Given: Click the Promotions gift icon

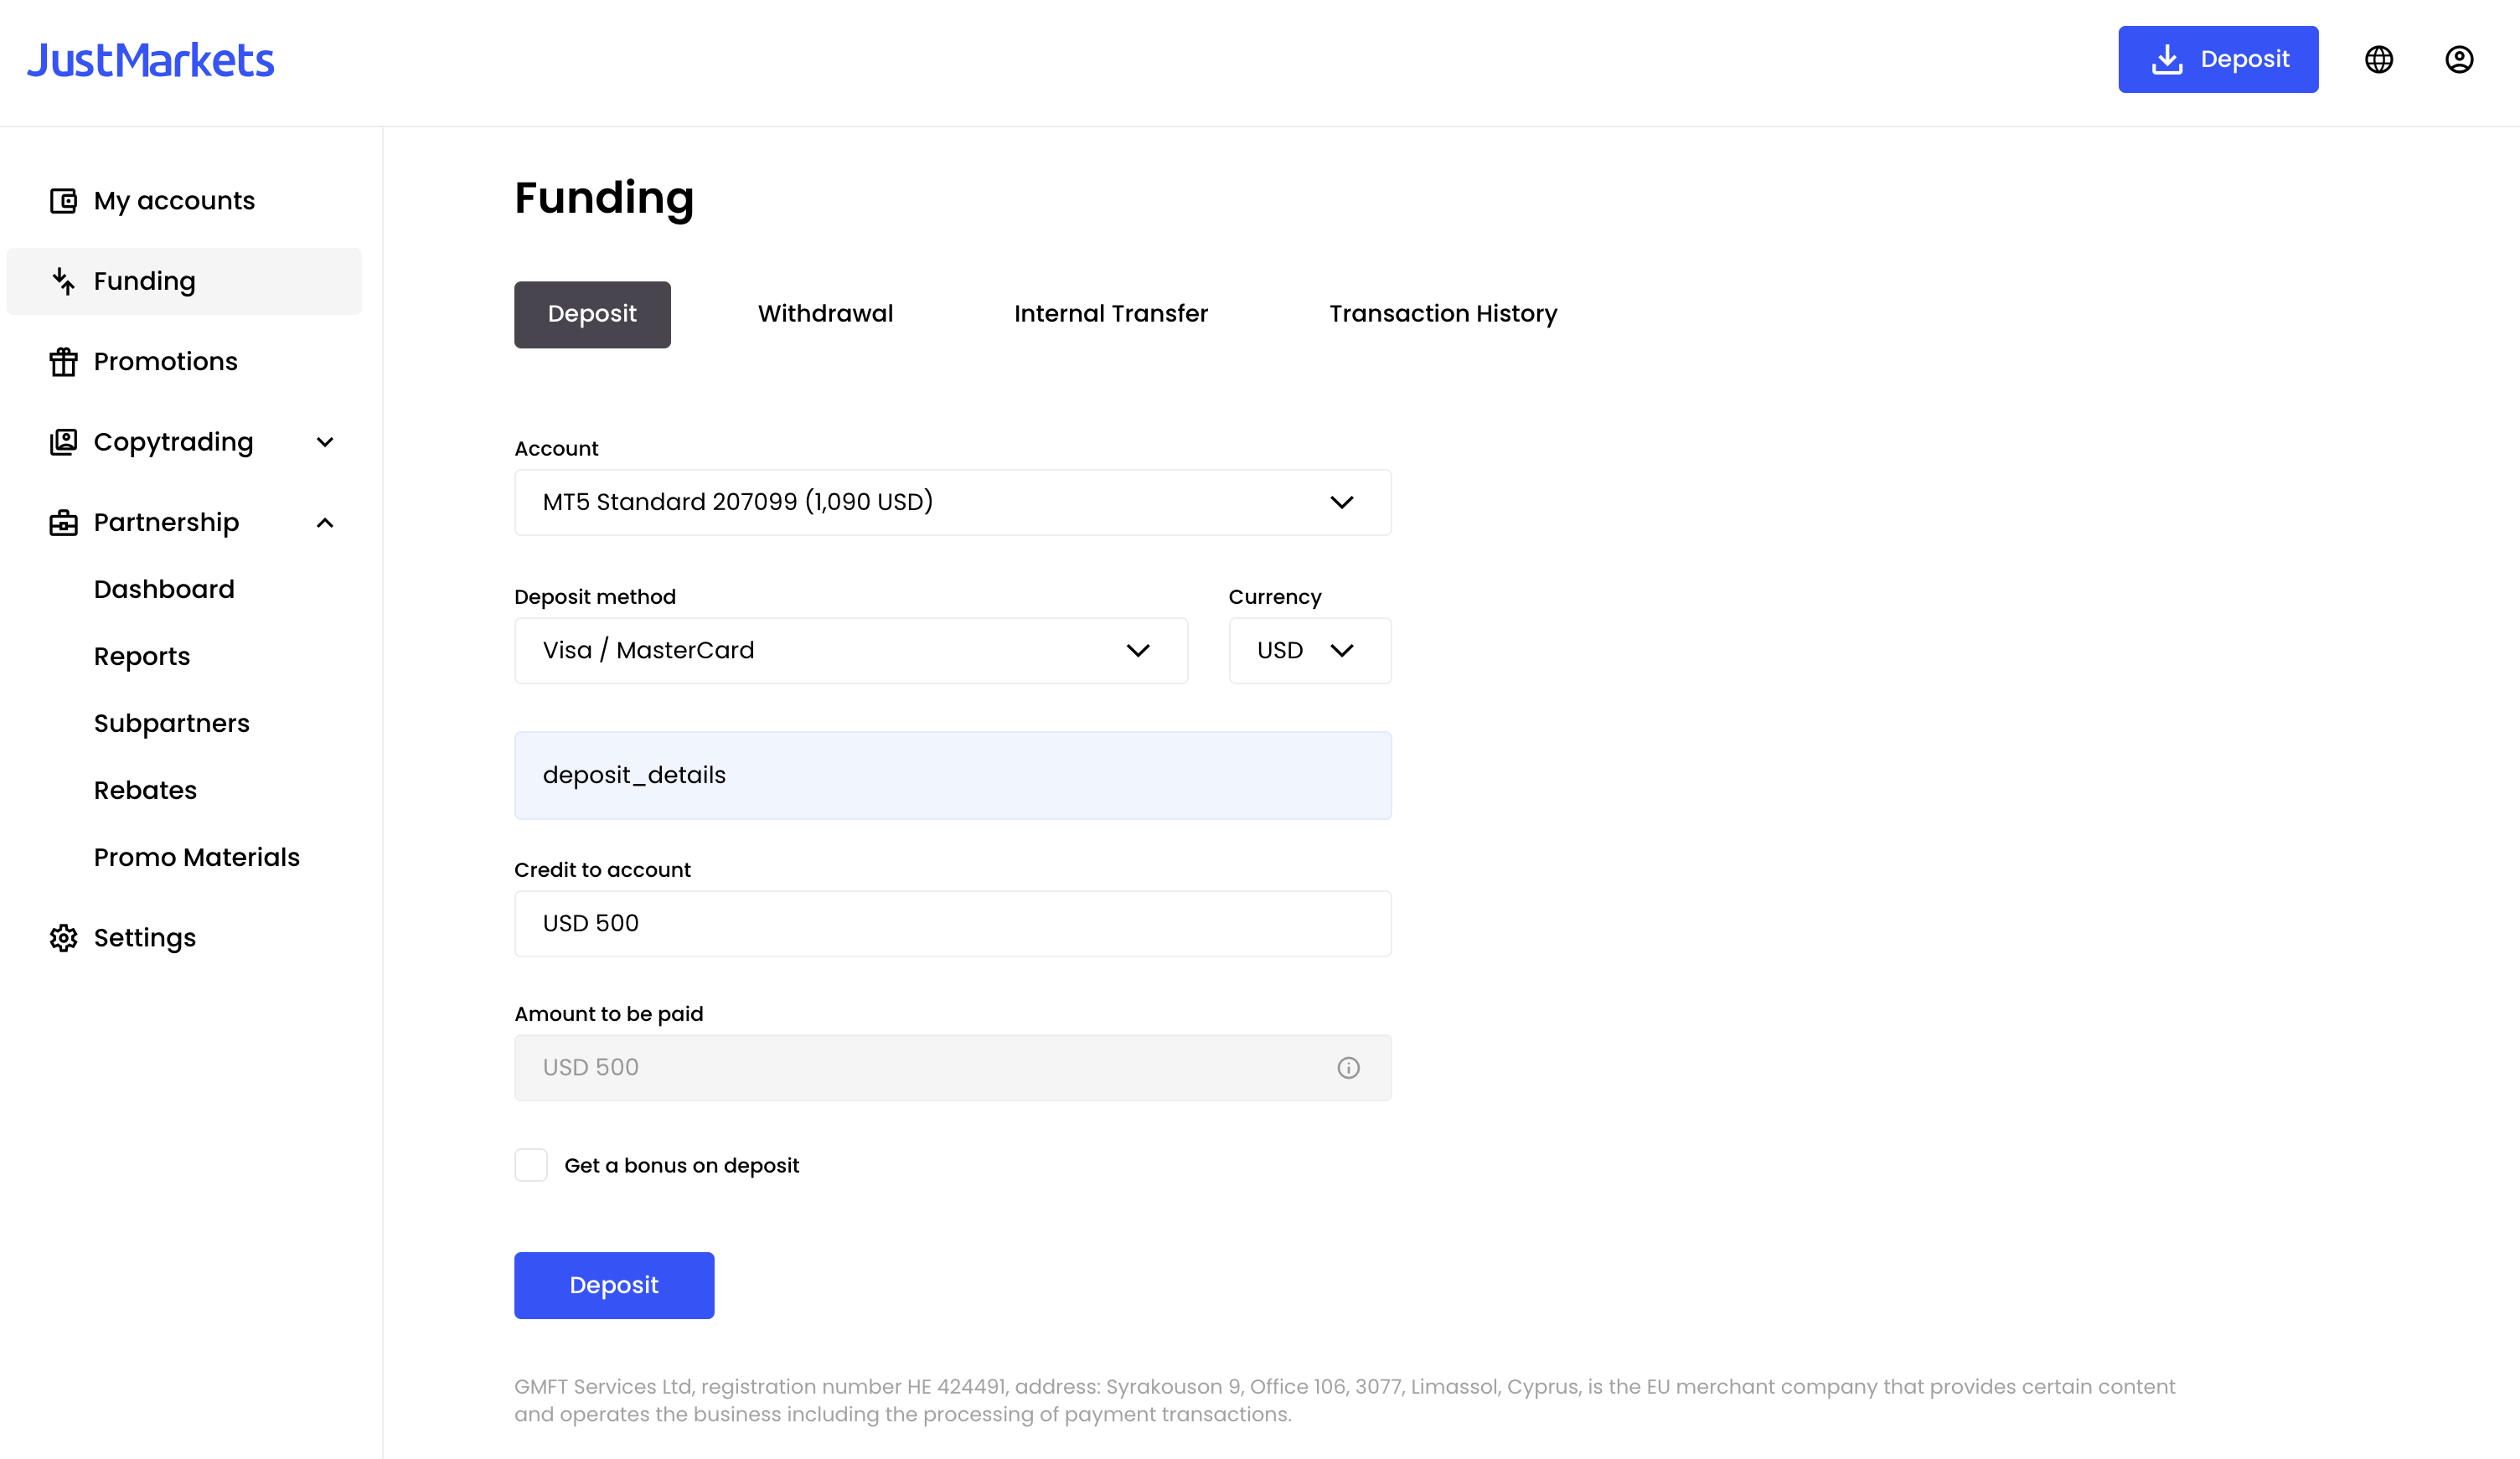Looking at the screenshot, I should (63, 362).
